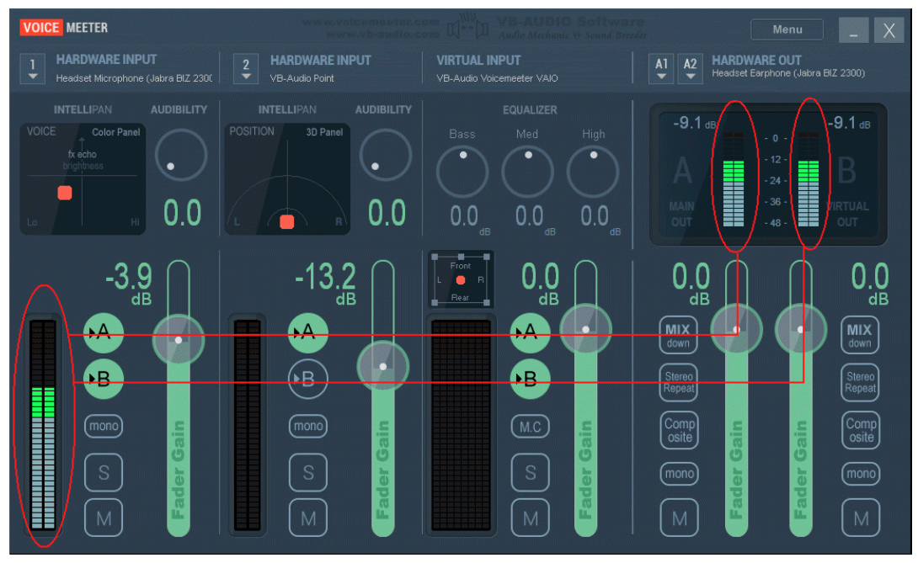Toggle mono on bus A
Viewport: 918px width, 563px height.
(x=679, y=473)
